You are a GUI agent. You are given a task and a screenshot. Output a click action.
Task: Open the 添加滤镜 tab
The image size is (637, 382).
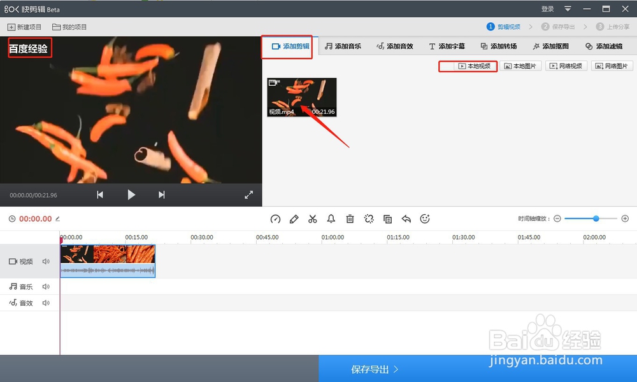click(603, 45)
